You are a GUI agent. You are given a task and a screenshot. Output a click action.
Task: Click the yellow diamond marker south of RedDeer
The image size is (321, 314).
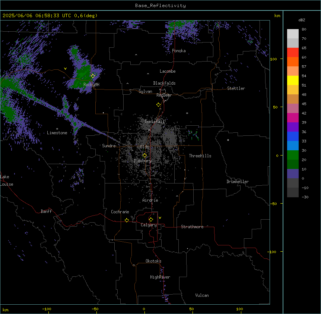point(159,105)
